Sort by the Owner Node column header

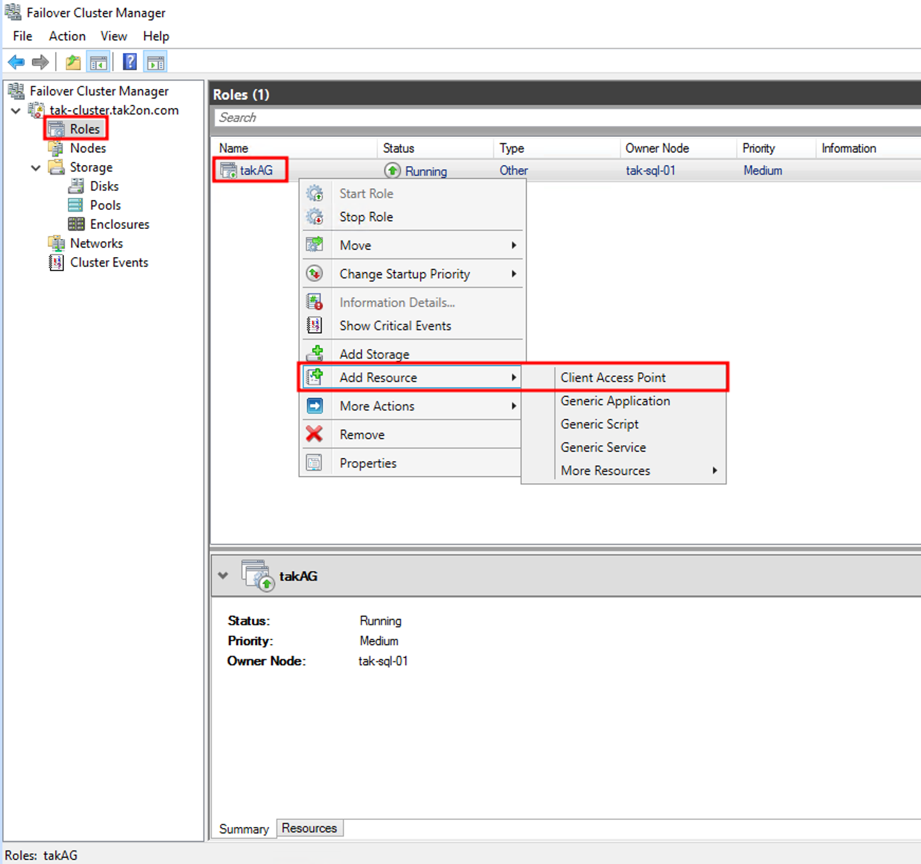click(679, 148)
